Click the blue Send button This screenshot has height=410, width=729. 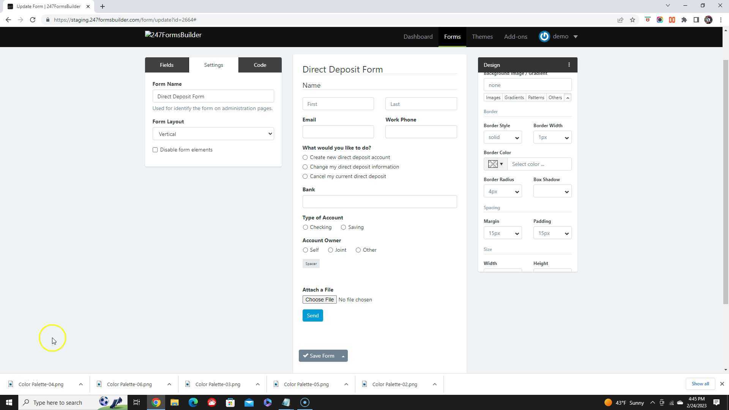(x=312, y=315)
